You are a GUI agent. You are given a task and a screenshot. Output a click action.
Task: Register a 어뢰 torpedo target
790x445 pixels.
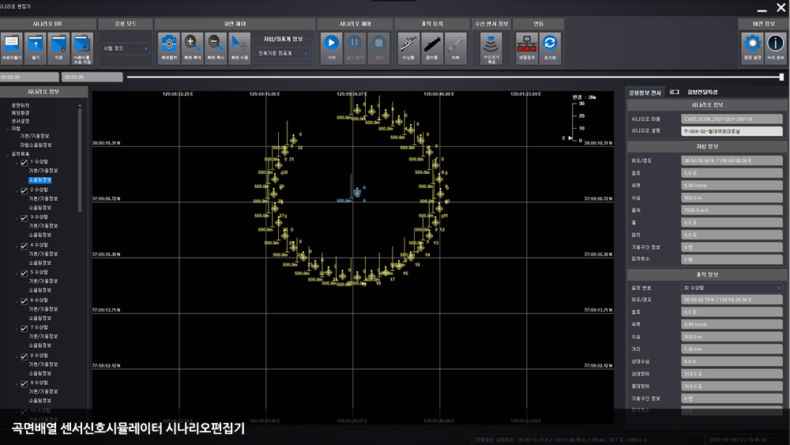456,48
